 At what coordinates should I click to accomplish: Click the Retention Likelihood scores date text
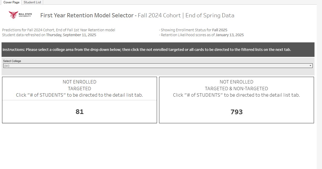[x=202, y=35]
